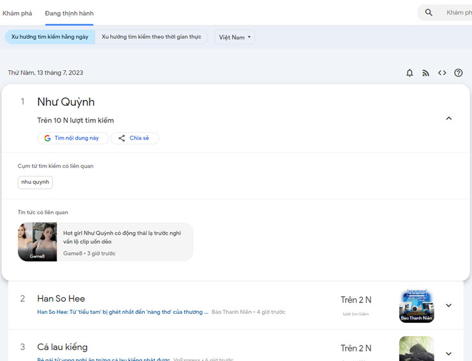The image size is (472, 361).
Task: Open the RSS feed icon
Action: click(426, 73)
